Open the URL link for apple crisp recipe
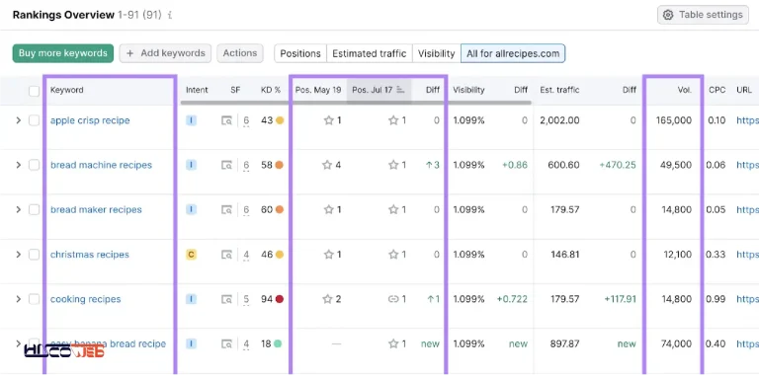This screenshot has width=759, height=378. tap(747, 120)
